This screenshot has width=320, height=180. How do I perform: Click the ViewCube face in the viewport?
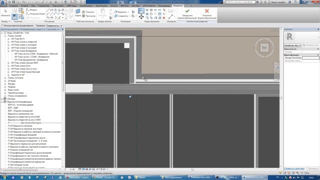pyautogui.click(x=264, y=47)
